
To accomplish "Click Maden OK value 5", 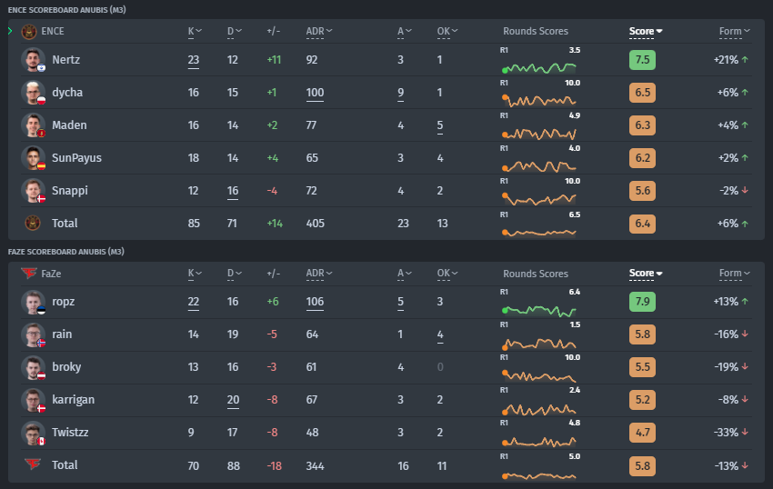I will pyautogui.click(x=440, y=125).
